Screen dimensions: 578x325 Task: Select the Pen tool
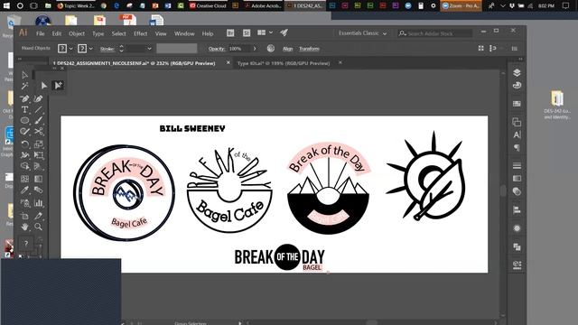pos(24,98)
